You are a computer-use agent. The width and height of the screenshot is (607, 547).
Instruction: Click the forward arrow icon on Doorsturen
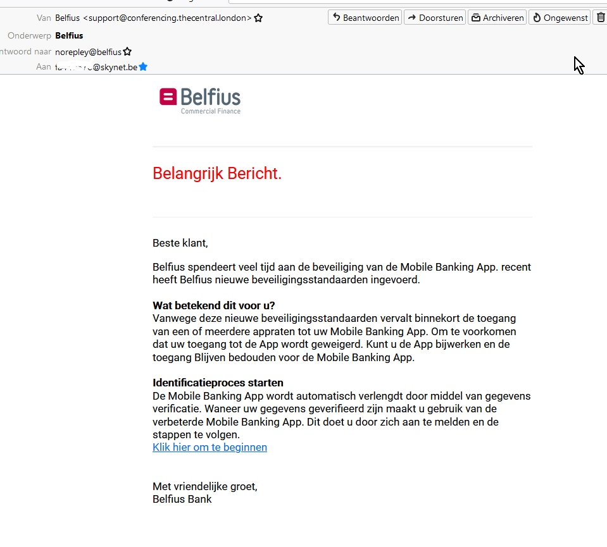[412, 17]
